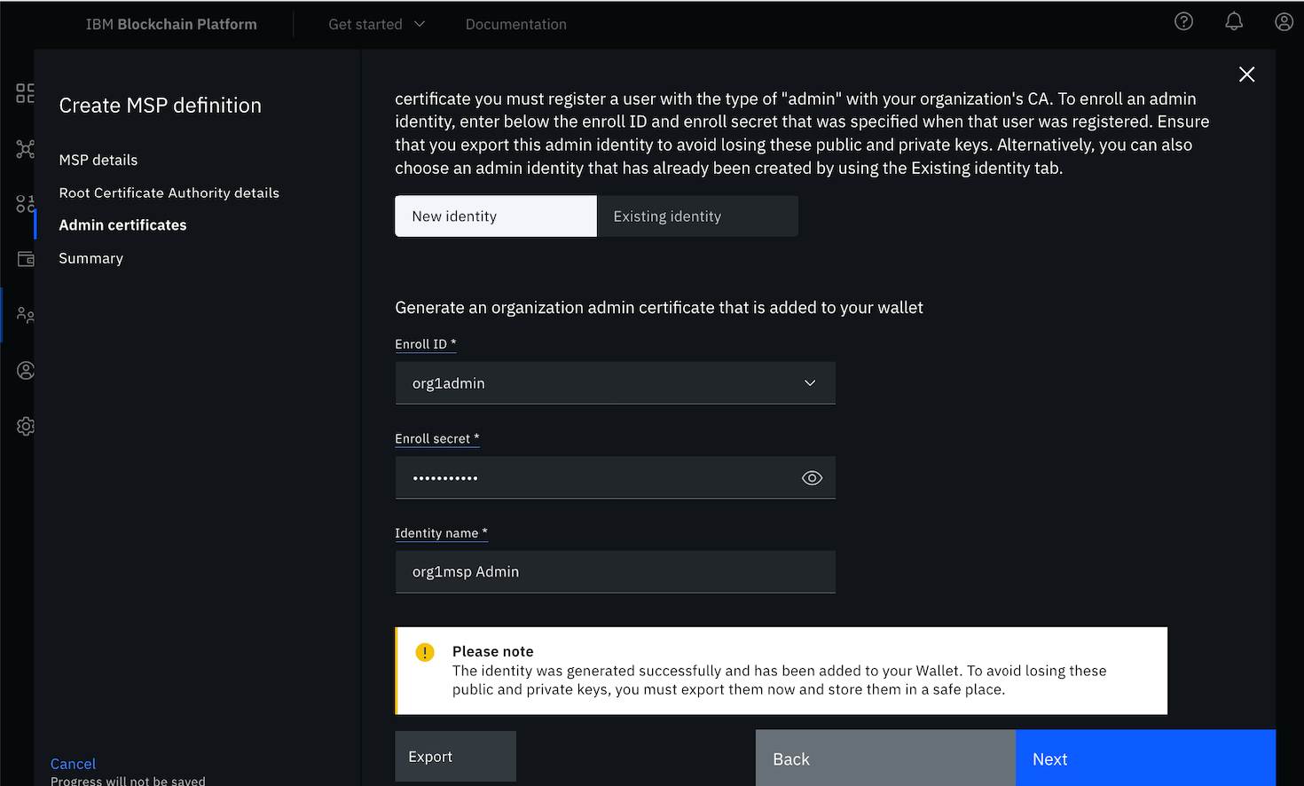
Task: Go to Root Certificate Authority details step
Action: [169, 193]
